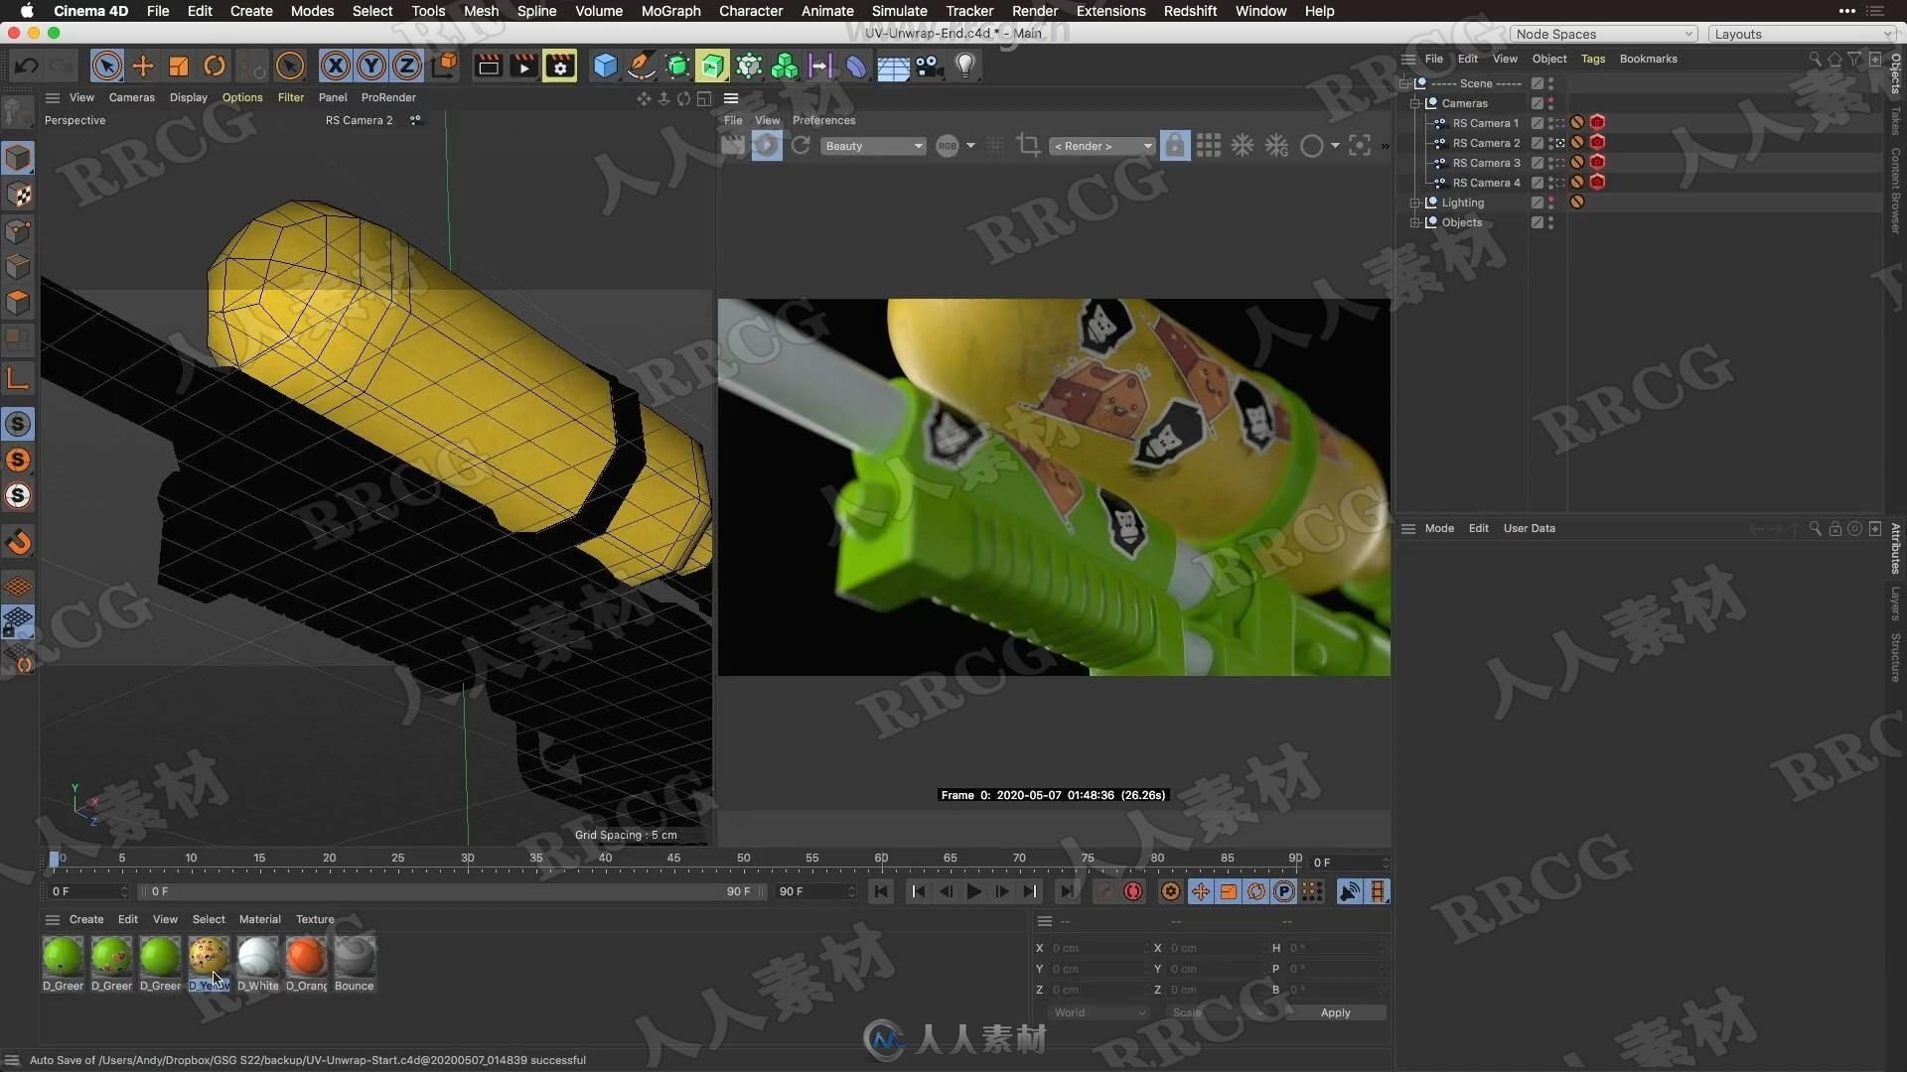Click the Apply button in properties

click(1336, 1011)
